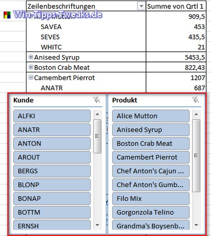Viewport: 211px width, 236px height.
Task: Click the Summe von Qrtl 1 header
Action: coord(176,6)
